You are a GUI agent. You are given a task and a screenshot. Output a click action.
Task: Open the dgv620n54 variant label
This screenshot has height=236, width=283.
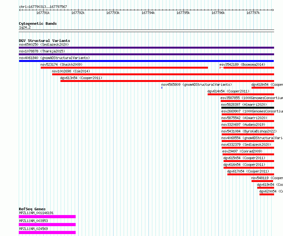point(271,191)
